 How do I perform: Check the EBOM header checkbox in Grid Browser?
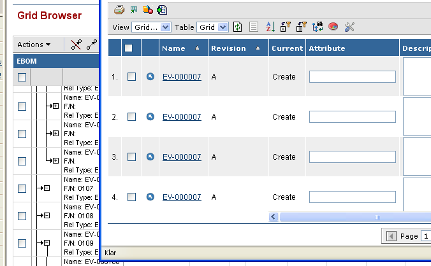22,77
